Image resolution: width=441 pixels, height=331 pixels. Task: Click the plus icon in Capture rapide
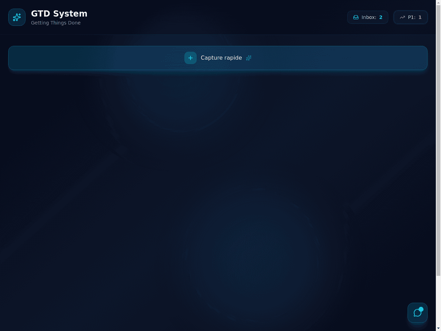191,58
